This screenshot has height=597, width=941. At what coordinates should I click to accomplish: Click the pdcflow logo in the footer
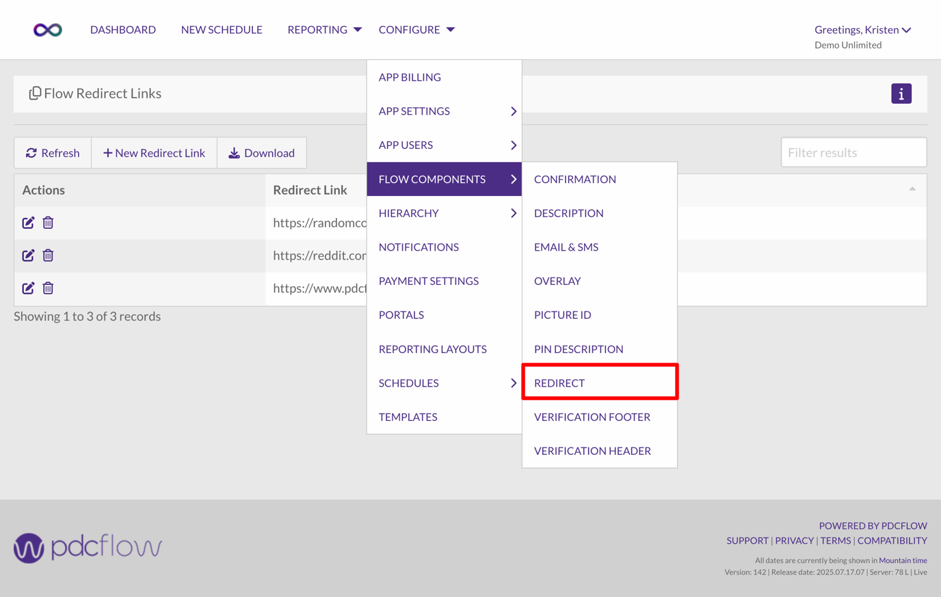coord(87,546)
